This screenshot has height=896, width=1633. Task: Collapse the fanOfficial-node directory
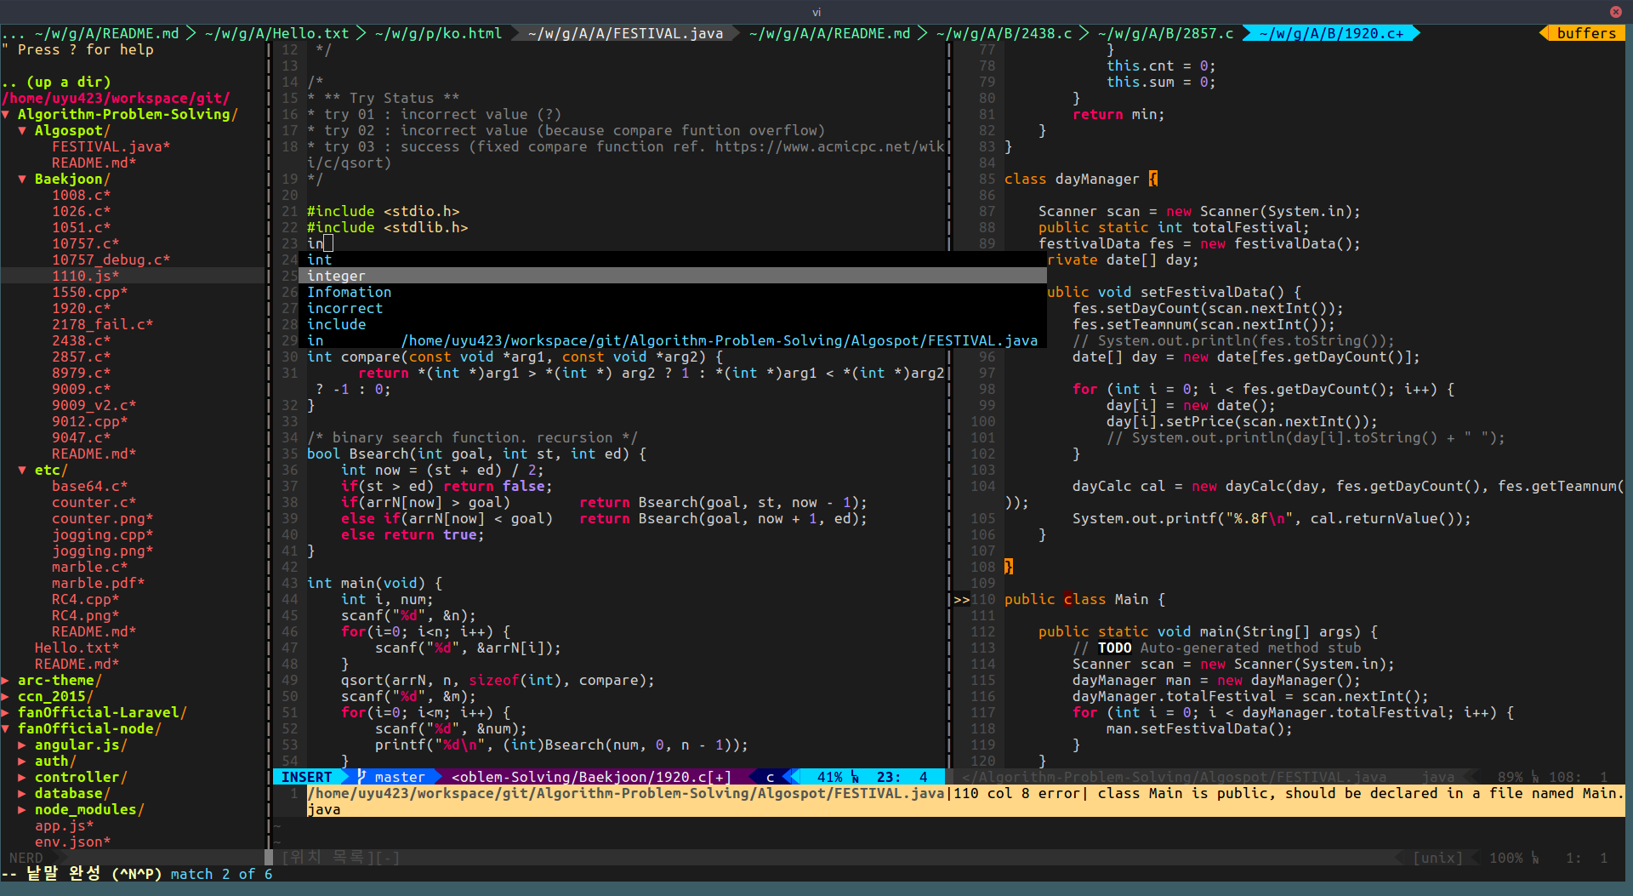pyautogui.click(x=6, y=728)
